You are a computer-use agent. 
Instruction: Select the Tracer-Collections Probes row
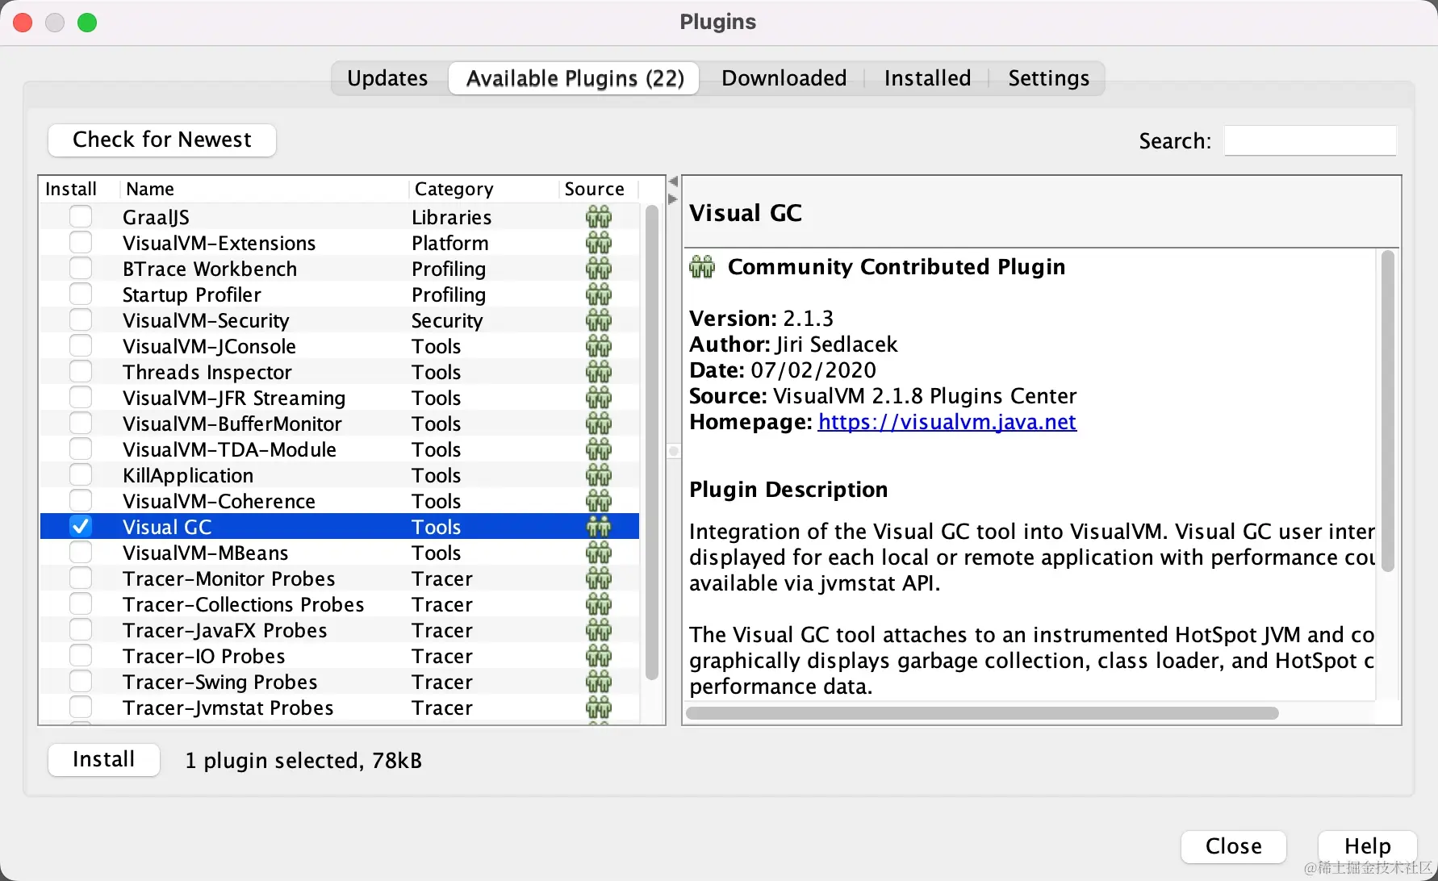click(340, 604)
